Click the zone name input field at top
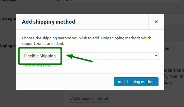 coord(122,1)
